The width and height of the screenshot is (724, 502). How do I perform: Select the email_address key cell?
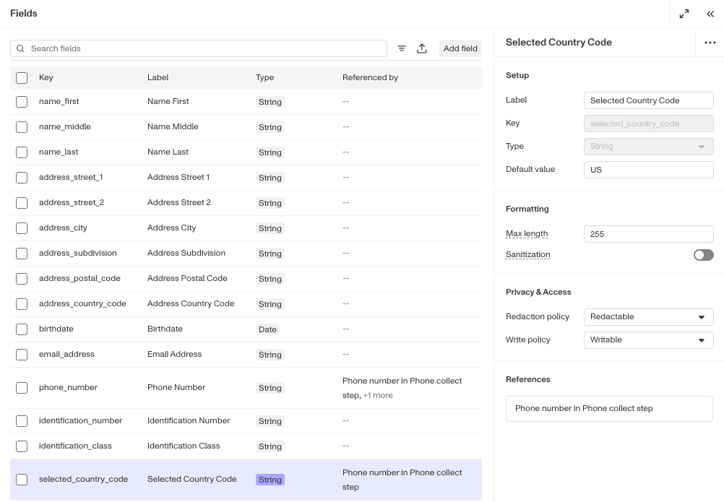click(x=66, y=354)
